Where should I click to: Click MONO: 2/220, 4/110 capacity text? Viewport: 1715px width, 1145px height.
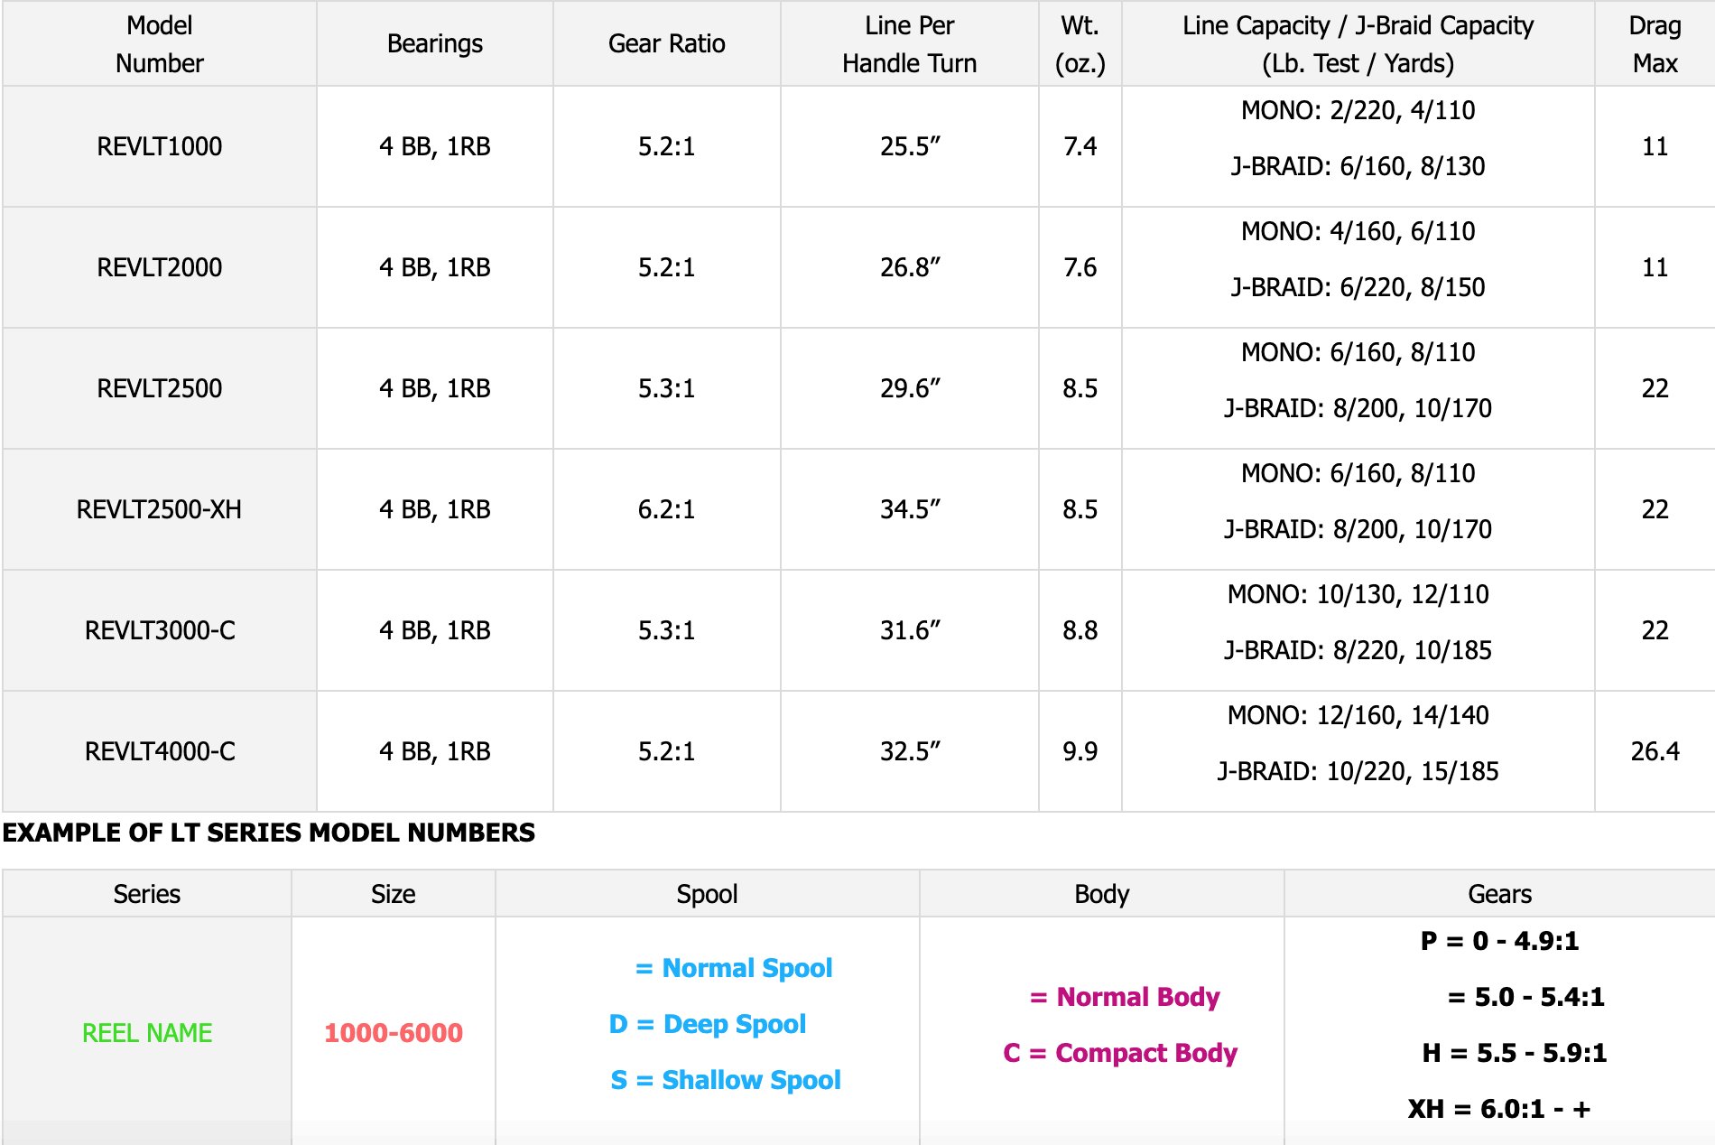pyautogui.click(x=1358, y=110)
